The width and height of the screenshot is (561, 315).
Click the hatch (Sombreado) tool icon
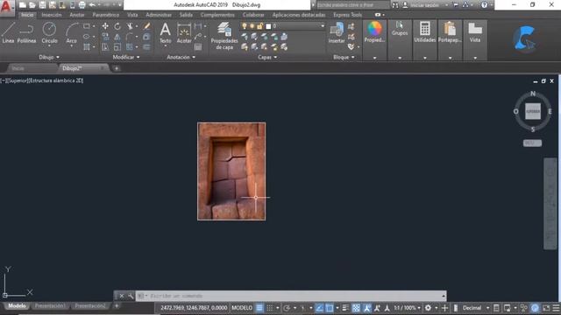coord(87,46)
